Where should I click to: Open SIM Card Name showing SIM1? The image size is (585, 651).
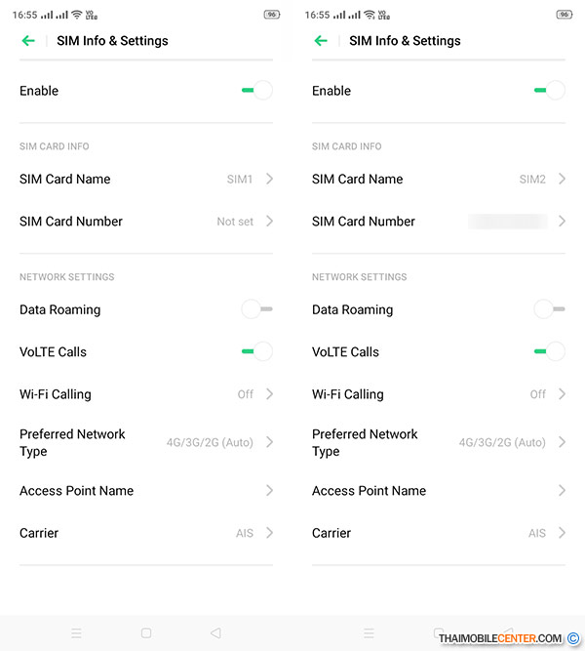(x=146, y=179)
